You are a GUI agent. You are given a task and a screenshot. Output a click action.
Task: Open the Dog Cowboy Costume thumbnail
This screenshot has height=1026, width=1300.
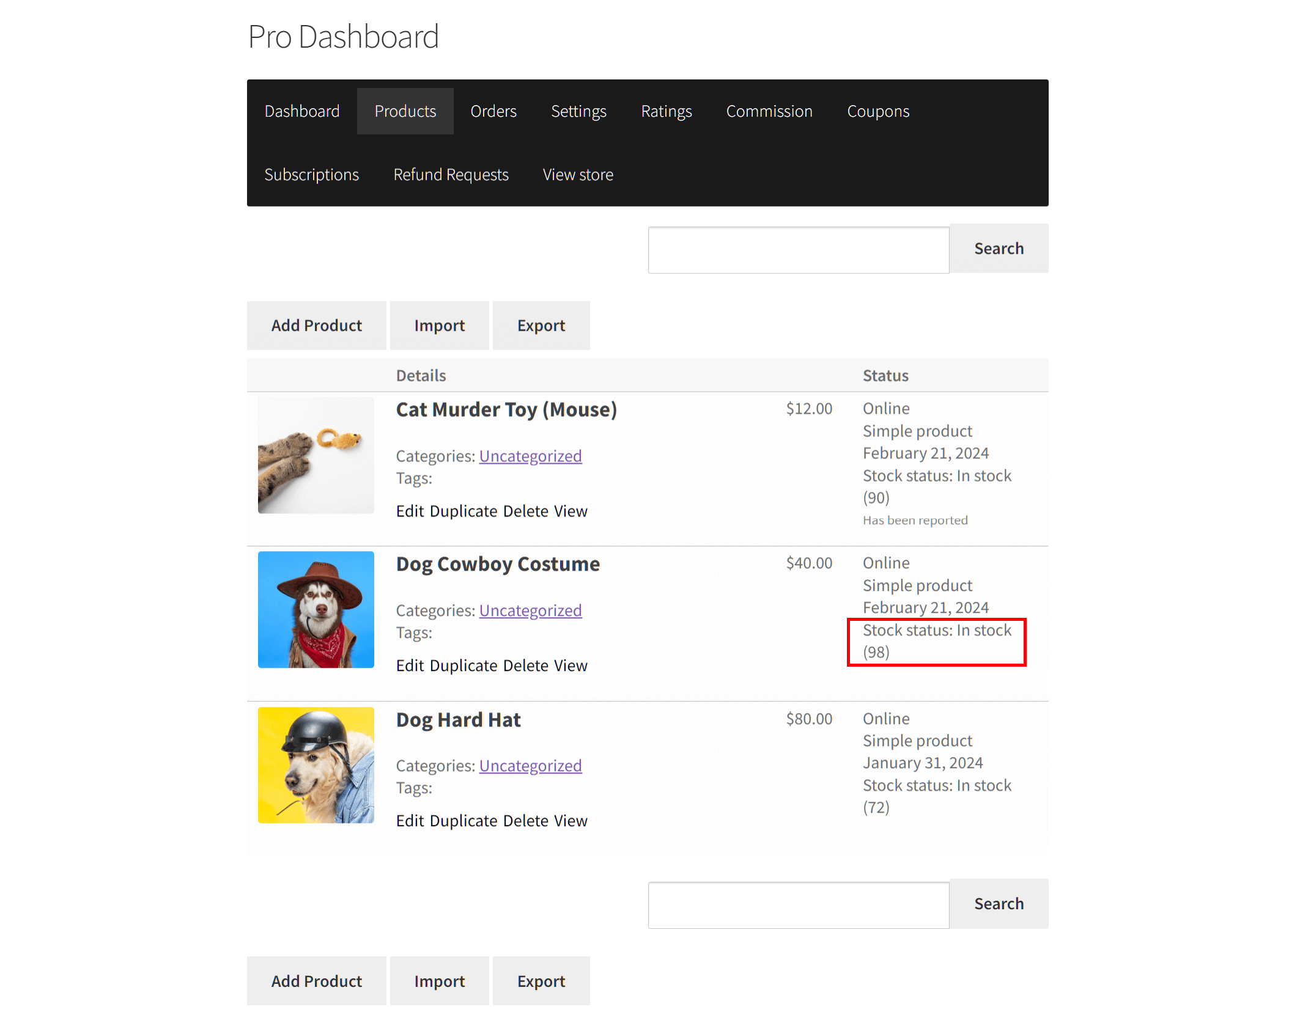(x=316, y=610)
